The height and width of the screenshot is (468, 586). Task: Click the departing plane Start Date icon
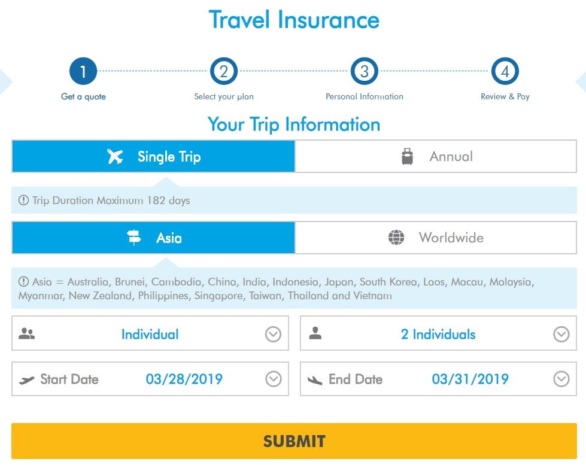[x=27, y=379]
